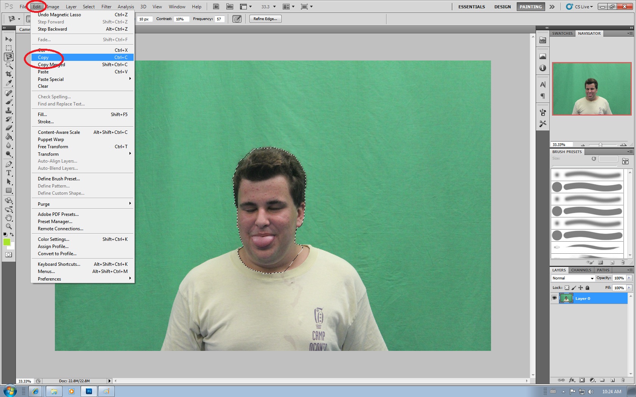Open the Navigator panel options menu

[x=630, y=33]
